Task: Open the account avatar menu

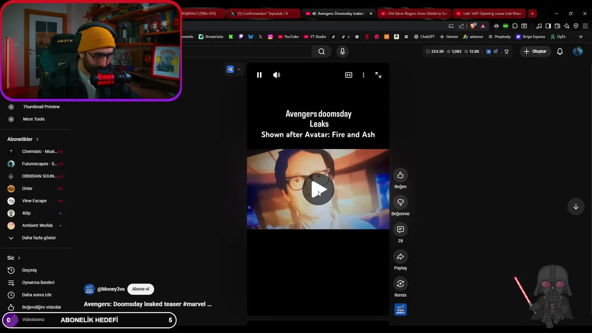Action: click(578, 51)
